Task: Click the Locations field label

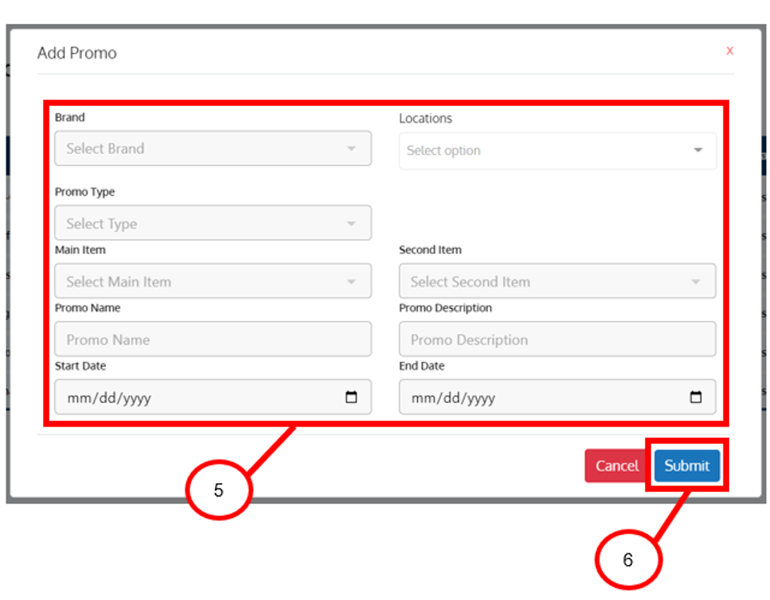Action: [425, 119]
